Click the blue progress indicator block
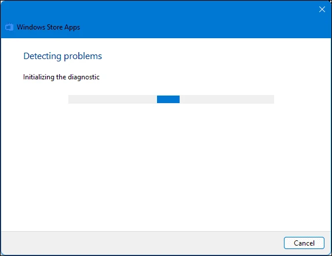This screenshot has height=256, width=332. pos(169,99)
